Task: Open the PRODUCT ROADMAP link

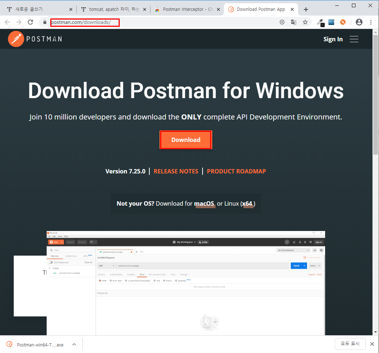Action: [x=237, y=171]
